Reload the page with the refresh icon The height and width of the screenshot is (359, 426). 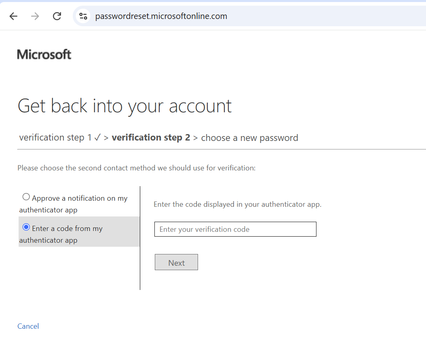[57, 16]
